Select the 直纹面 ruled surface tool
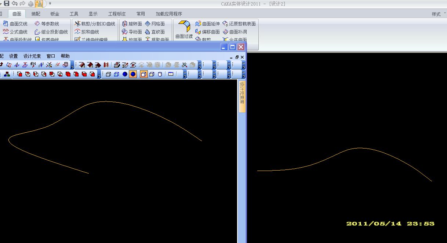Image resolution: width=447 pixels, height=243 pixels. (x=155, y=32)
